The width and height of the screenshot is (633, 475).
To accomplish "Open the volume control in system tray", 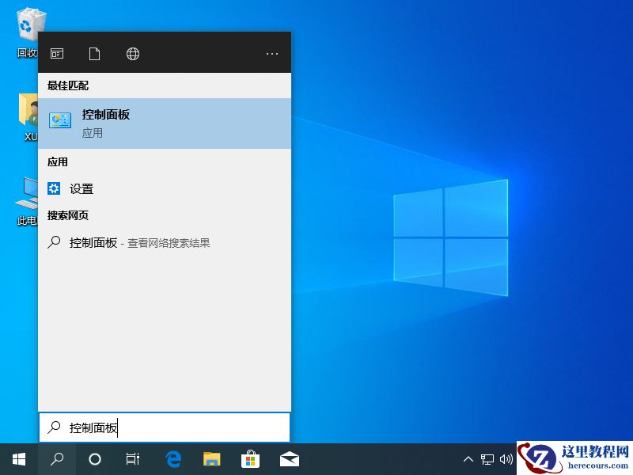I will 507,459.
